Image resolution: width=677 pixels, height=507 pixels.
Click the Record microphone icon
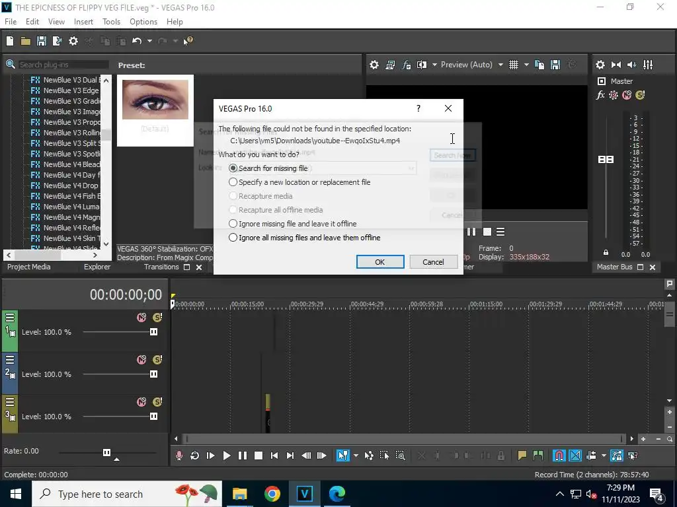pyautogui.click(x=179, y=456)
